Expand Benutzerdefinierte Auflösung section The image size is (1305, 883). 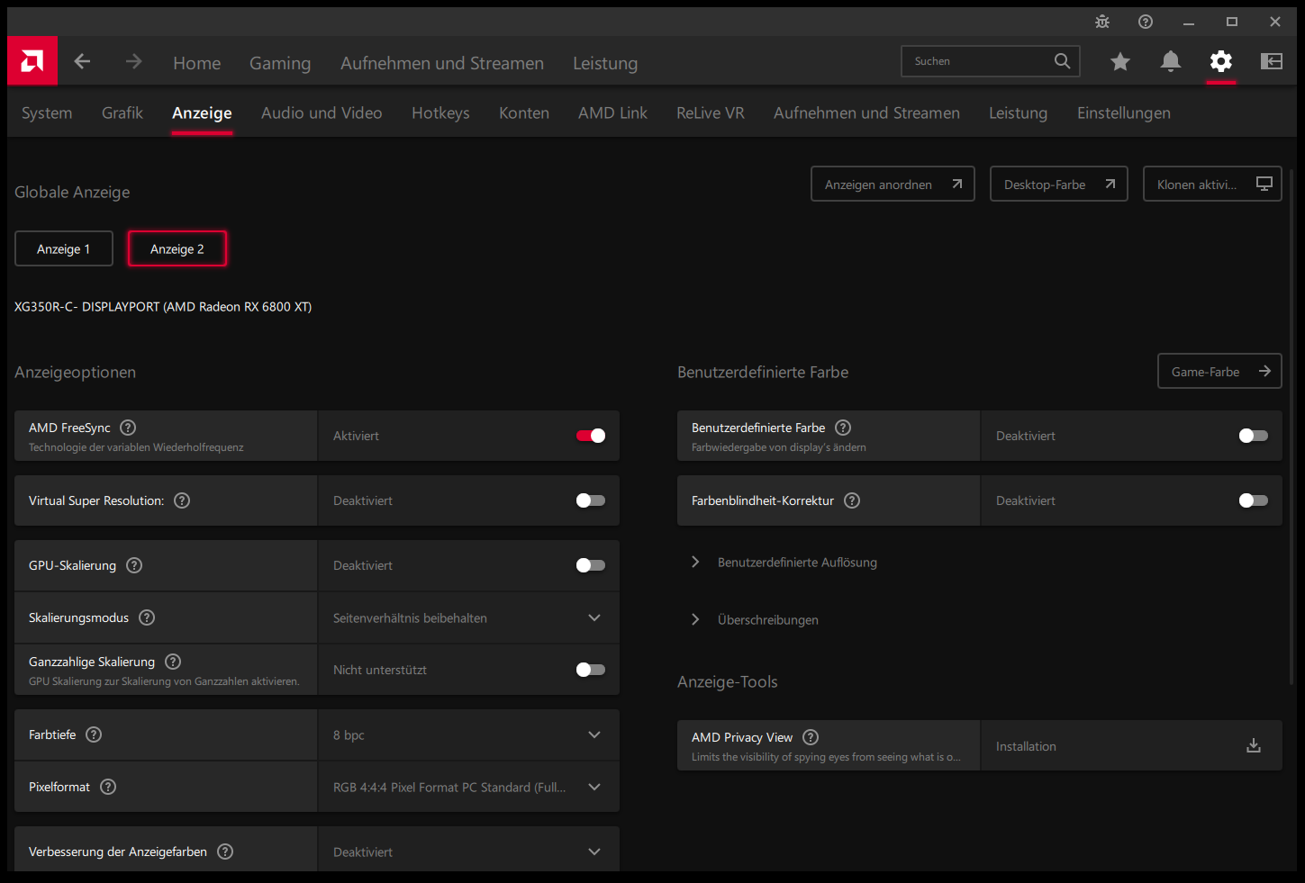pos(784,562)
